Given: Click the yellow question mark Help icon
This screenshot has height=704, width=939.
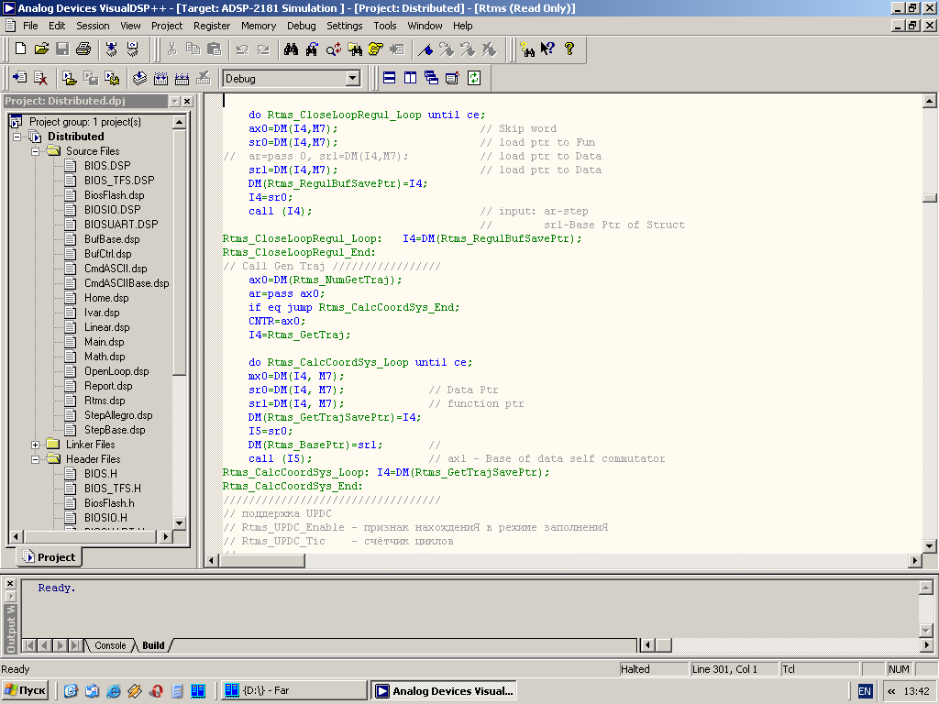Looking at the screenshot, I should click(569, 49).
